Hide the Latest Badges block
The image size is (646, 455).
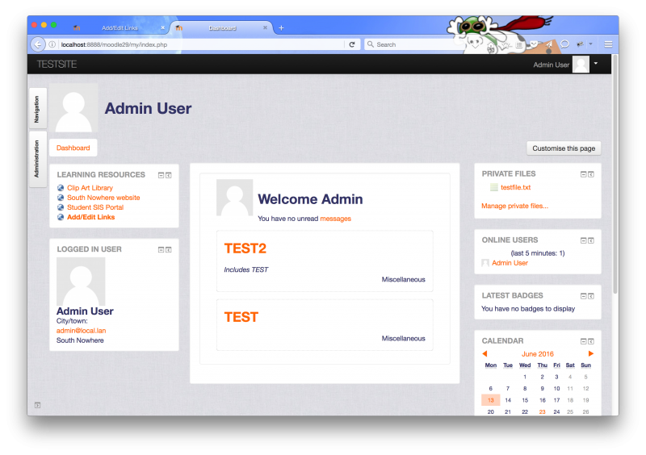583,296
